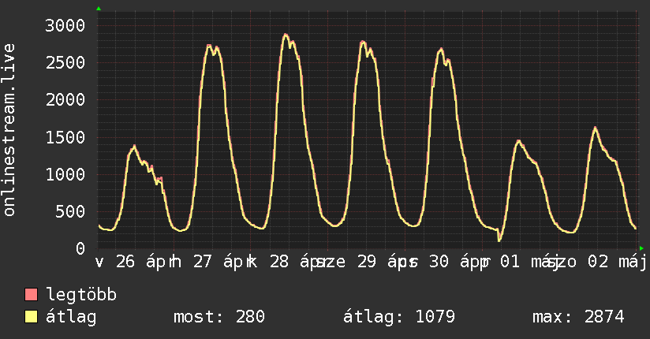Viewport: 650px width, 339px height.
Task: Click the yellow átlag legend swatch
Action: [31, 317]
